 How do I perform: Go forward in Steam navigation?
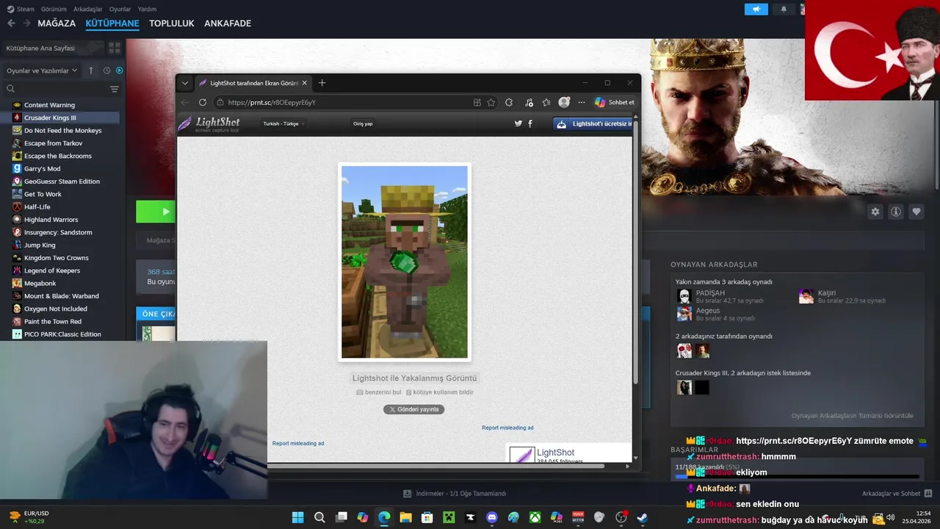(x=26, y=24)
